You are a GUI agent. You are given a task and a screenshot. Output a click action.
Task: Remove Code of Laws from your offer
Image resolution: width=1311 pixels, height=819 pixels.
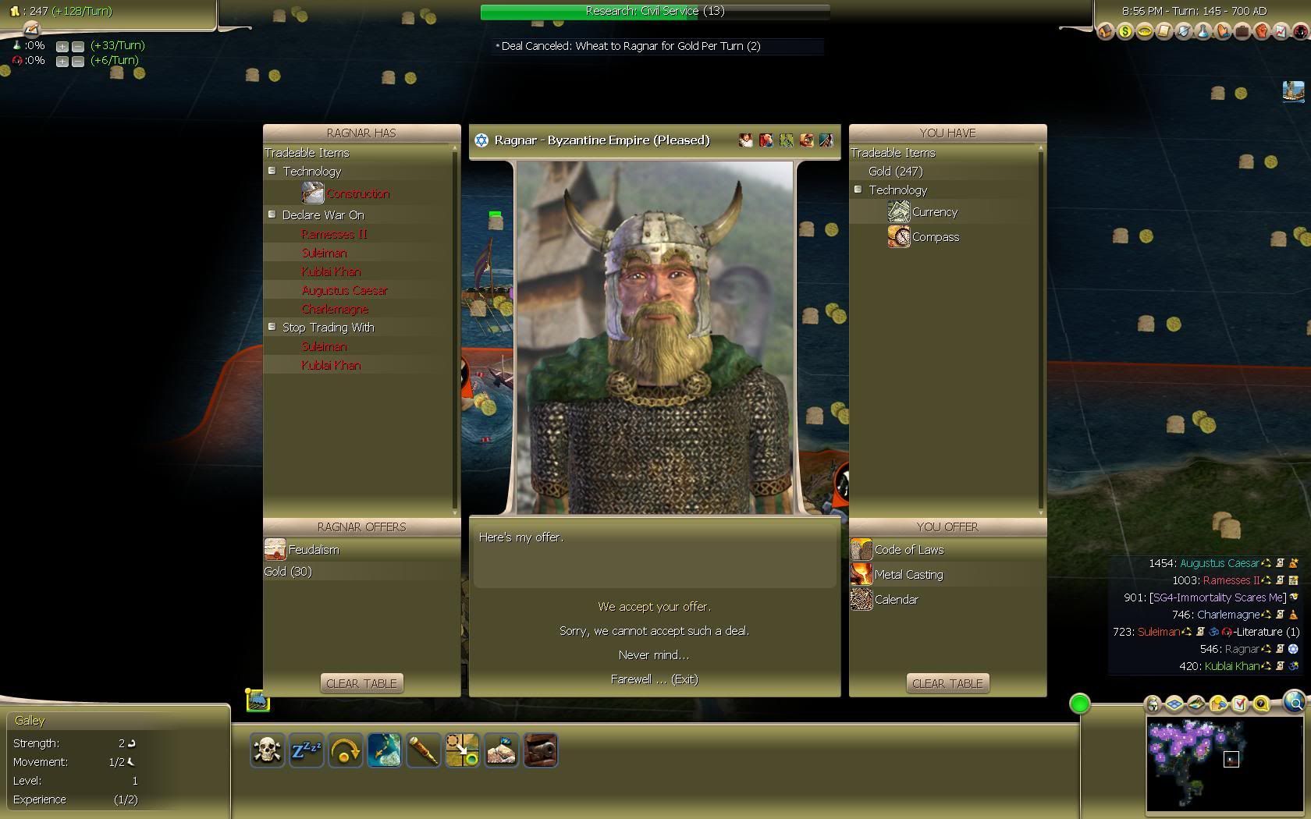click(897, 549)
